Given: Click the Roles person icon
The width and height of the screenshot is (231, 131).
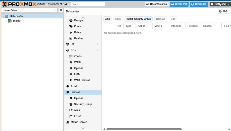Looking at the screenshot, I should coord(71,32).
